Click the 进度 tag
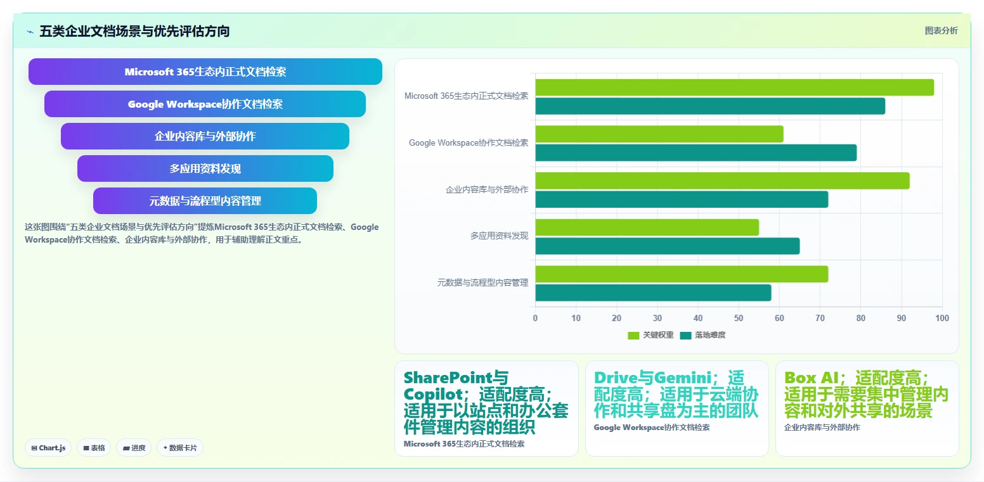This screenshot has height=482, width=984. click(x=134, y=448)
